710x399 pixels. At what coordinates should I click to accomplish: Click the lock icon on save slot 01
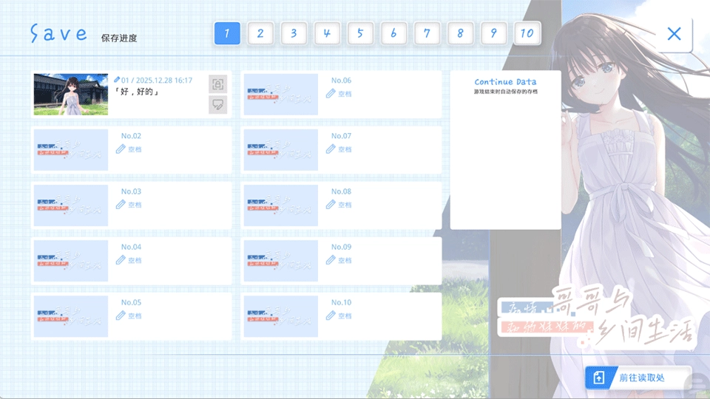pyautogui.click(x=217, y=83)
